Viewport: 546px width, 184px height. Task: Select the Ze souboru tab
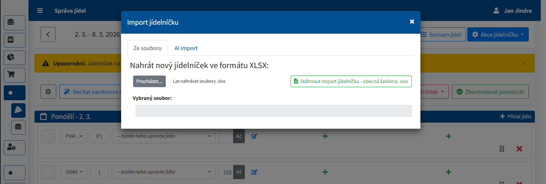pos(147,48)
